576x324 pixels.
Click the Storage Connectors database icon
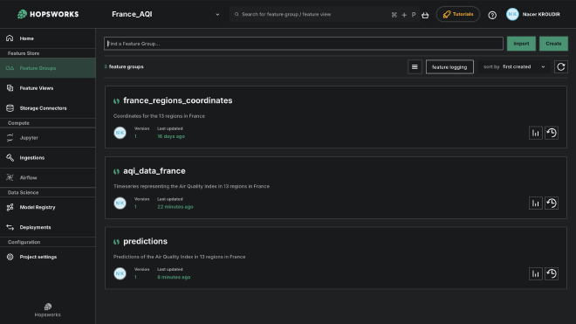click(10, 108)
